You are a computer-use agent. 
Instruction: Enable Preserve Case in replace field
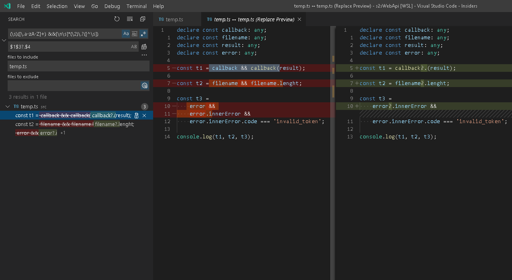point(134,47)
